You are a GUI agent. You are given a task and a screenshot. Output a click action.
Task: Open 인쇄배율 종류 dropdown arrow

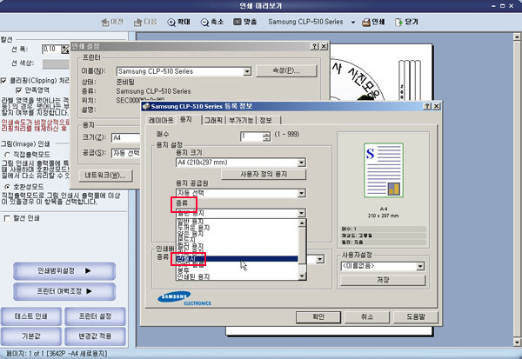[x=320, y=259]
